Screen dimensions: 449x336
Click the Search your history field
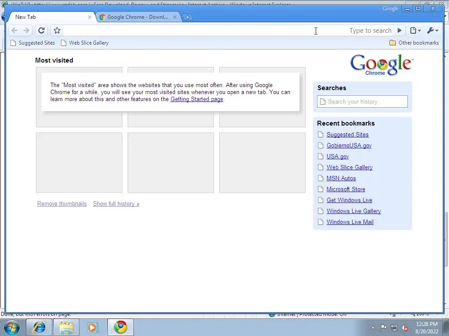[x=362, y=101]
